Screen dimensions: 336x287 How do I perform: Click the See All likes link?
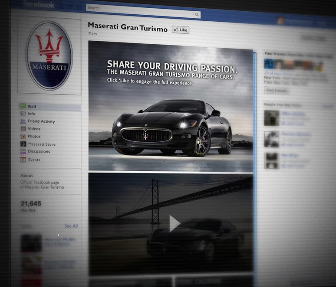(71, 226)
